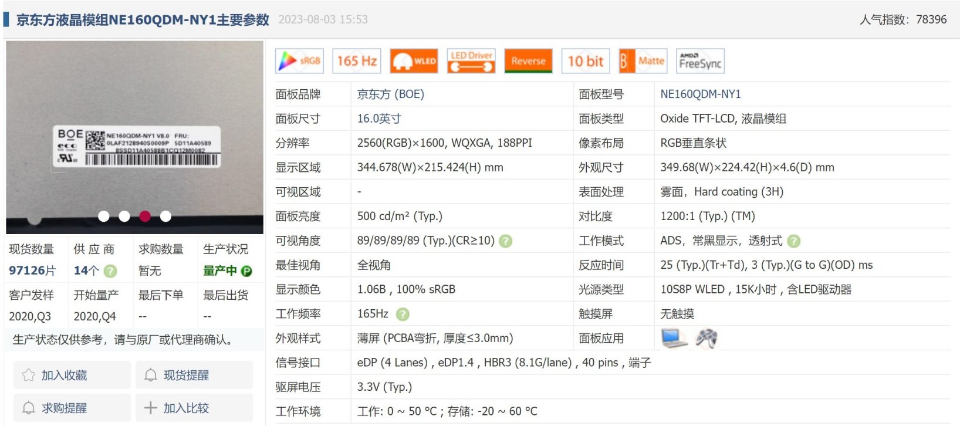The width and height of the screenshot is (960, 426).
Task: Click the 无触摸 touchscreen value
Action: 677,315
